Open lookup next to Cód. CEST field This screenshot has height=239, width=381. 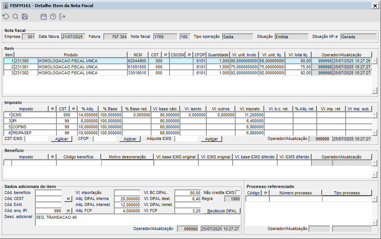click(x=68, y=198)
